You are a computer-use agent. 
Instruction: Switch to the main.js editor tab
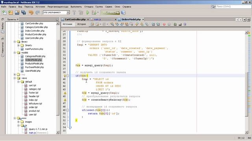(97, 19)
